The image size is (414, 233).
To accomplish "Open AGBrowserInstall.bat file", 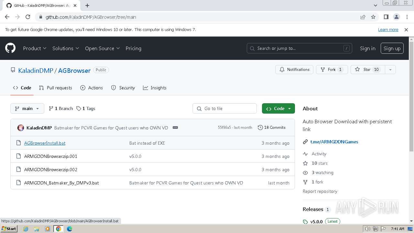I will click(45, 143).
